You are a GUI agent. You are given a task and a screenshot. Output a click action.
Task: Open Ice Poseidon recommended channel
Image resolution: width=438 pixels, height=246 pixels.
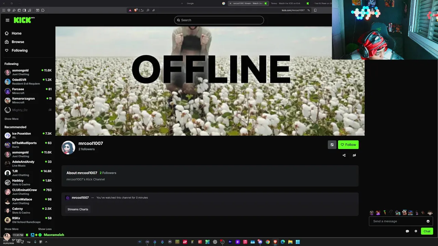28,135
